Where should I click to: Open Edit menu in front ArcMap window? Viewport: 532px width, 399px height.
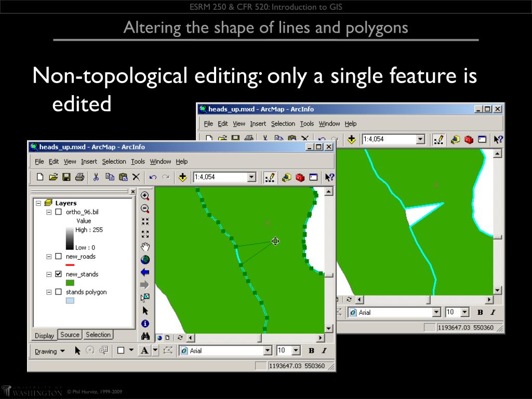coord(54,162)
